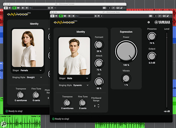Click the 6.0 dB Output value
The image size is (176, 128).
click(152, 63)
